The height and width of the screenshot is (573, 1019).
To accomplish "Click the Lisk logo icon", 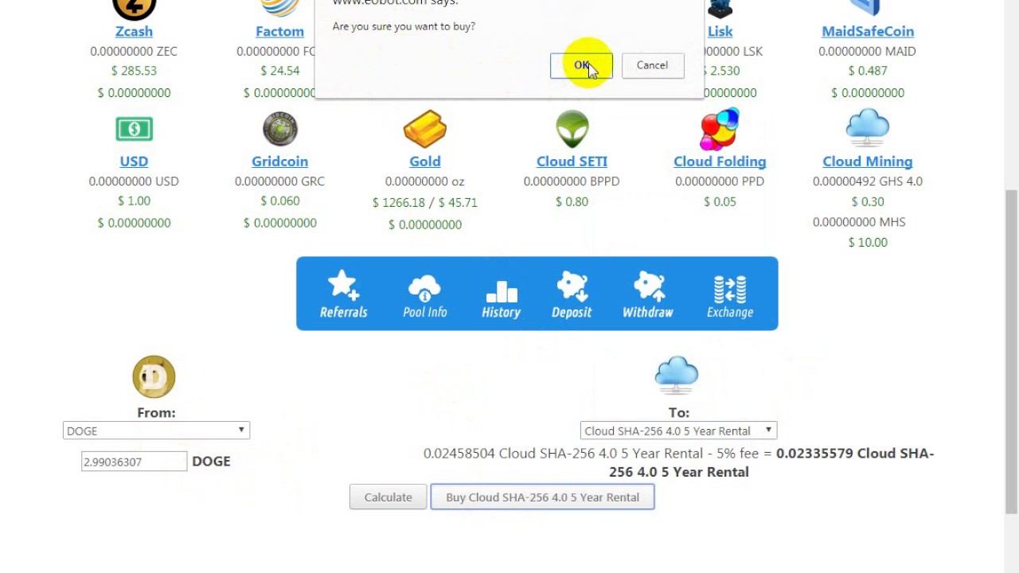I will [720, 8].
